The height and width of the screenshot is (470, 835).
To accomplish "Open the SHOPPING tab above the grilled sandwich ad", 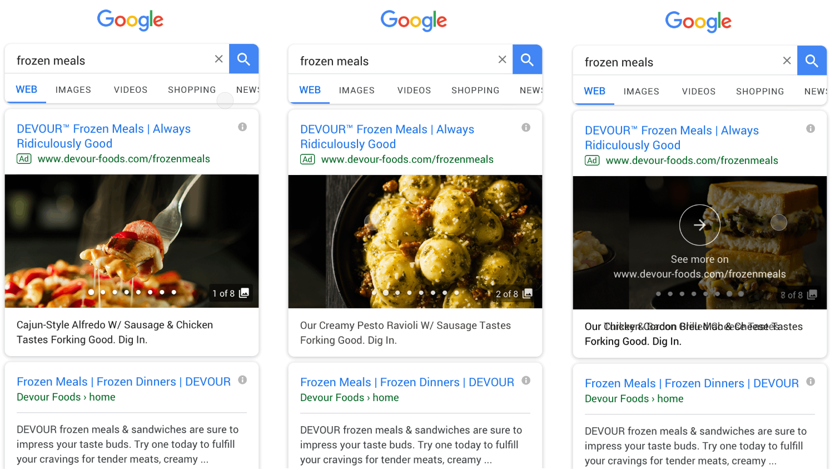I will 760,92.
